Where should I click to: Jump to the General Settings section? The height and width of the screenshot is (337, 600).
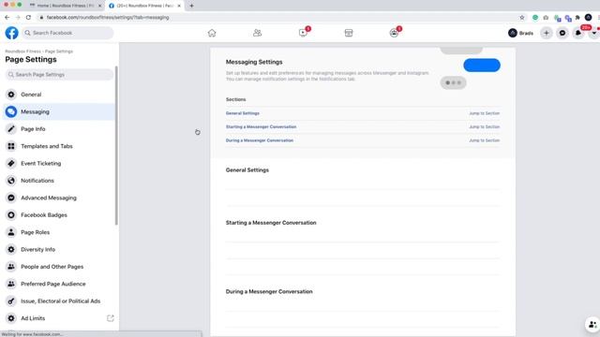[x=484, y=113]
